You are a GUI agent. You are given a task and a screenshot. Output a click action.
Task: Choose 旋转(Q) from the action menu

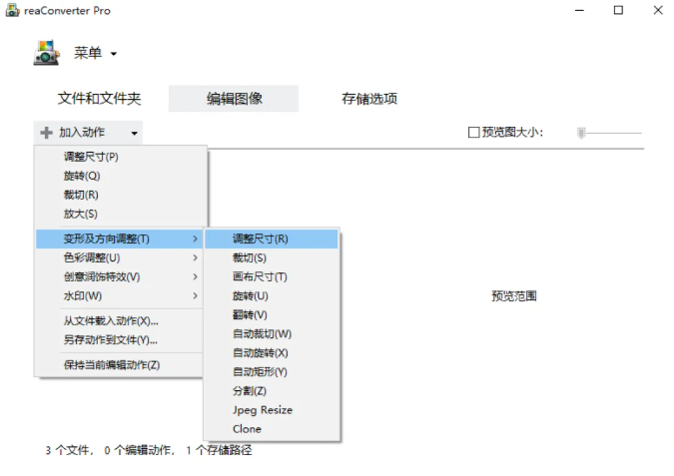[121, 176]
